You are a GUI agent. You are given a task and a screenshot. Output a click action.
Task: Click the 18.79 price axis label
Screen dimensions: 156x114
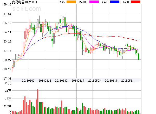pos(7,69)
